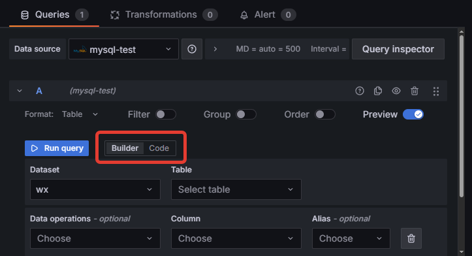Click the scrollbar down arrow
Screen dimensions: 472x256
coord(462,252)
